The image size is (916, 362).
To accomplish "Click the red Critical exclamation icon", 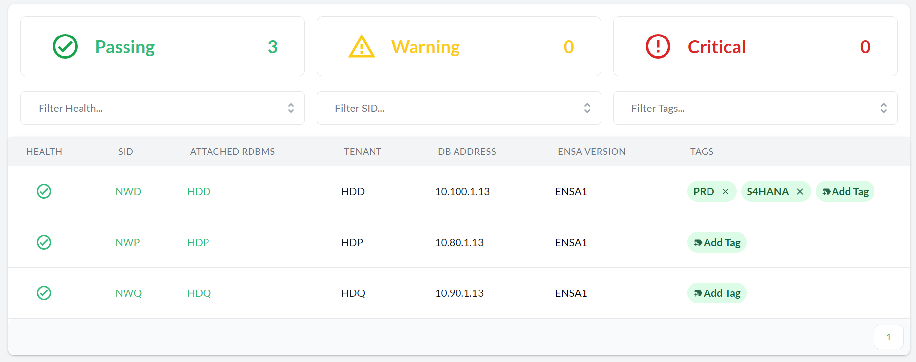I will [658, 47].
